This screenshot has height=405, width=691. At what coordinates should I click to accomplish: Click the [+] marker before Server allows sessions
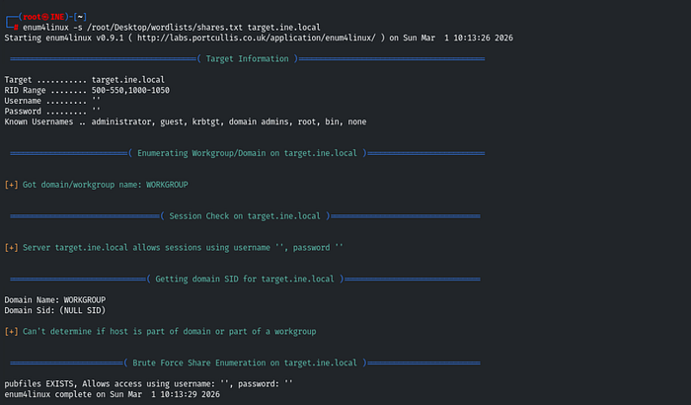point(11,248)
